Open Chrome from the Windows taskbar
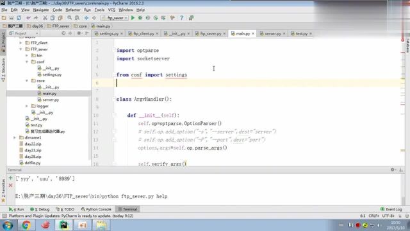This screenshot has height=231, width=410. point(26,225)
